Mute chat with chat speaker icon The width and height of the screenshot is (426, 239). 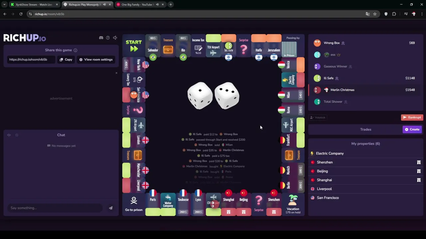click(9, 135)
